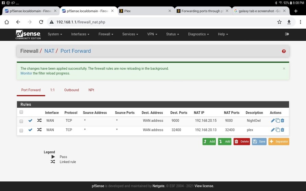
Task: Toggle enabled checkmark on NightOwl rule
Action: [x=30, y=121]
